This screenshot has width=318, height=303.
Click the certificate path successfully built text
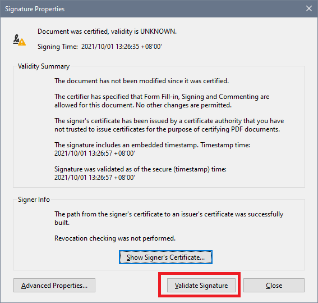click(x=169, y=218)
